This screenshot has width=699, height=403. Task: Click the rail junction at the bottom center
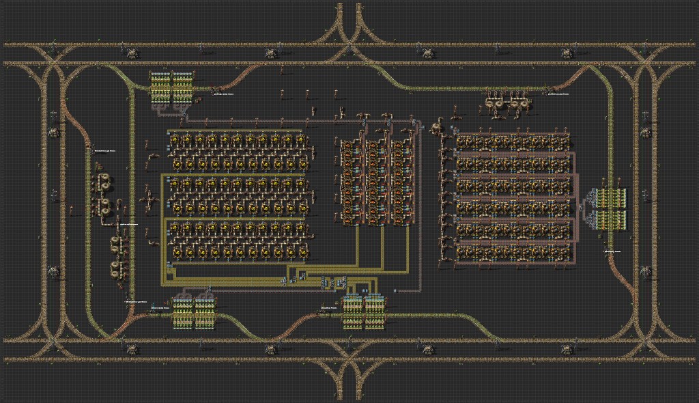(x=350, y=359)
